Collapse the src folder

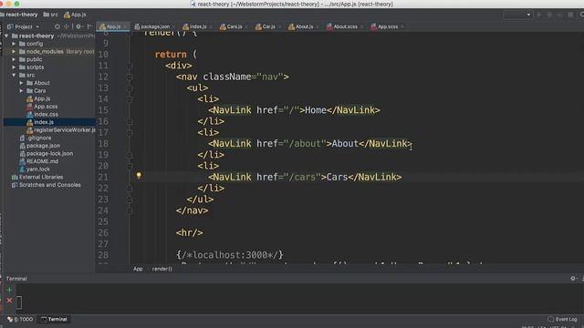point(14,75)
